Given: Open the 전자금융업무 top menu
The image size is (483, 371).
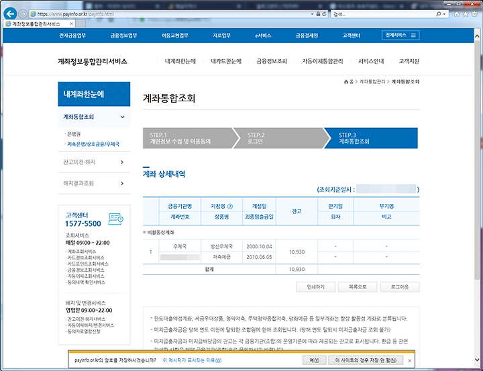Looking at the screenshot, I should pyautogui.click(x=72, y=36).
